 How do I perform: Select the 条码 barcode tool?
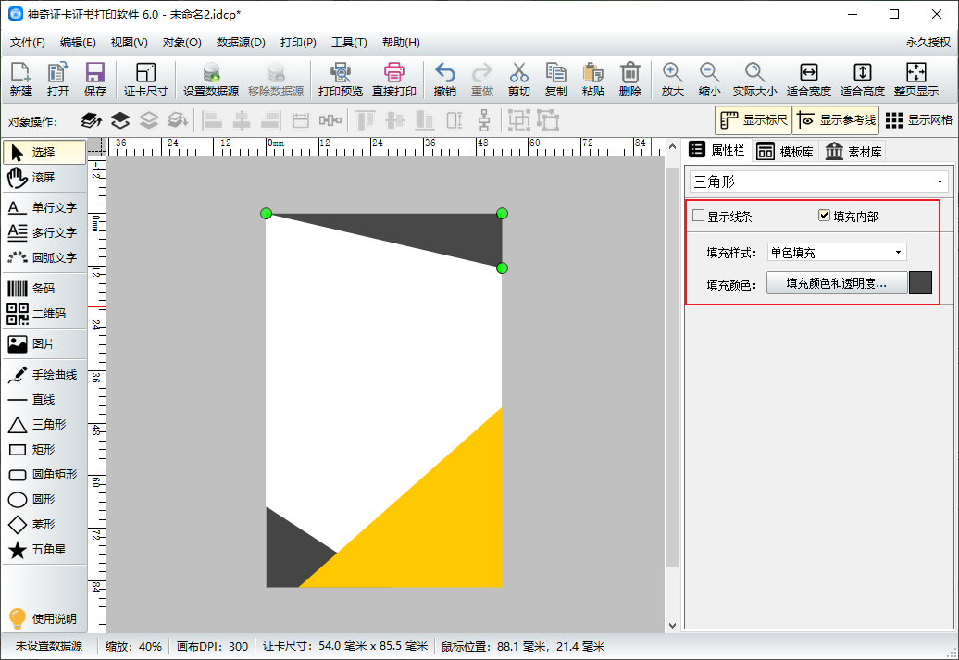44,289
